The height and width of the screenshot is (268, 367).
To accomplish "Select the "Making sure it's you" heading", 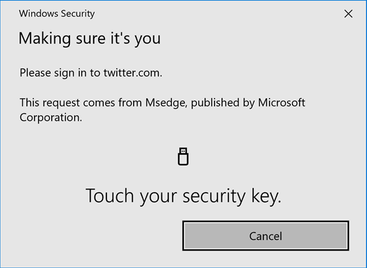I will coord(89,39).
